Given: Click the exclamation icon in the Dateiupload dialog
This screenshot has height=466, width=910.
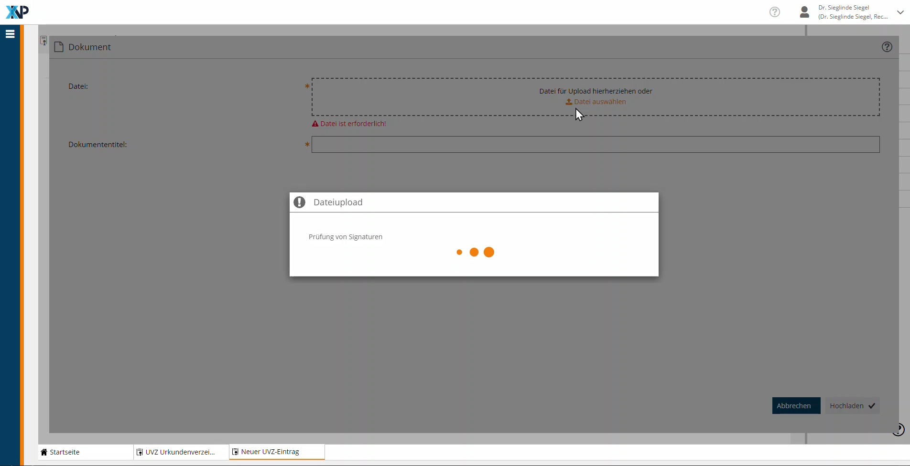Looking at the screenshot, I should tap(300, 202).
